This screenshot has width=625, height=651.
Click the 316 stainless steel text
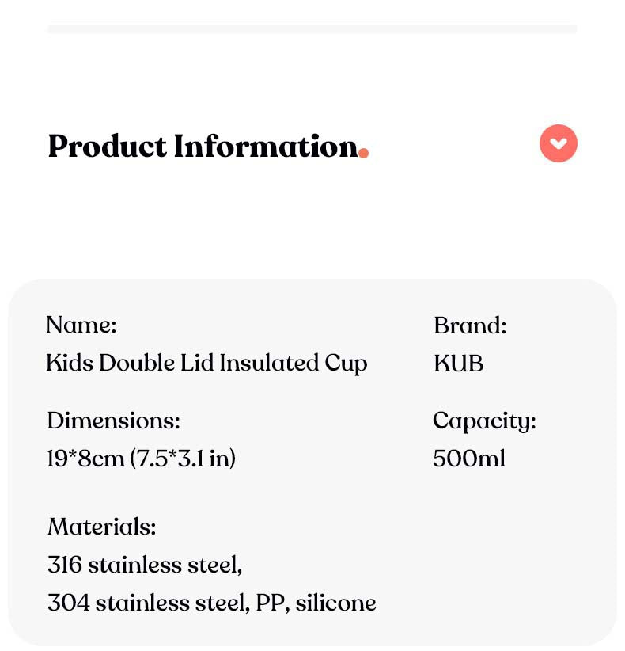145,565
